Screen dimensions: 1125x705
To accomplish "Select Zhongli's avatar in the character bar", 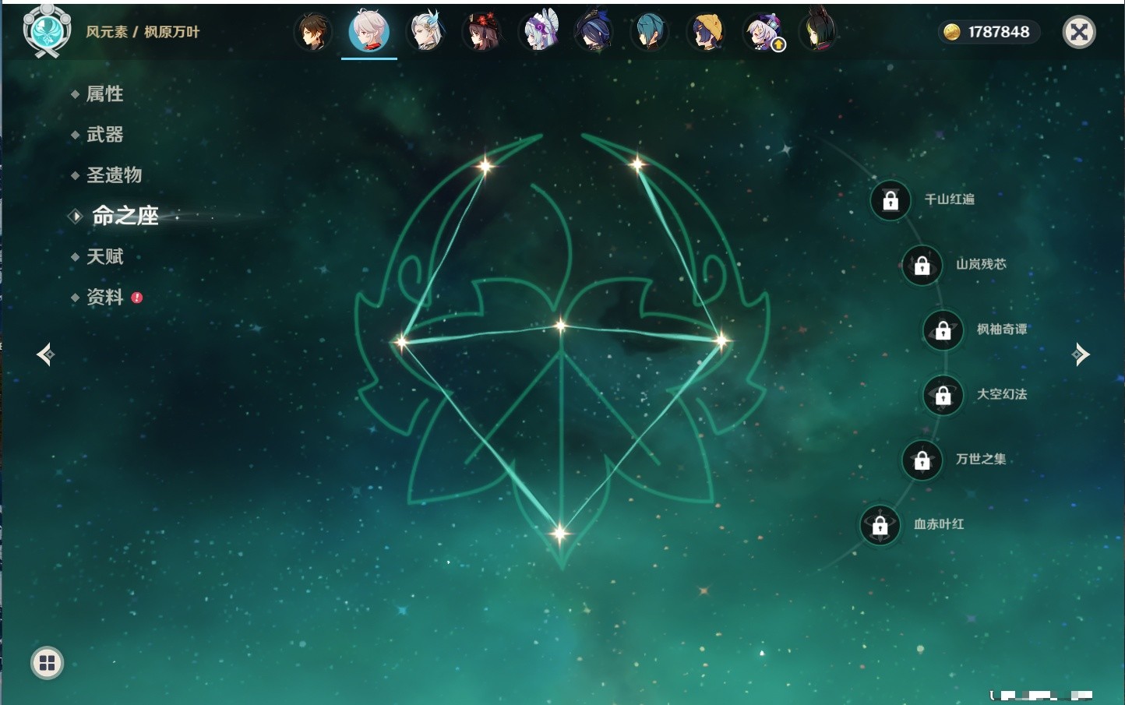I will (313, 32).
